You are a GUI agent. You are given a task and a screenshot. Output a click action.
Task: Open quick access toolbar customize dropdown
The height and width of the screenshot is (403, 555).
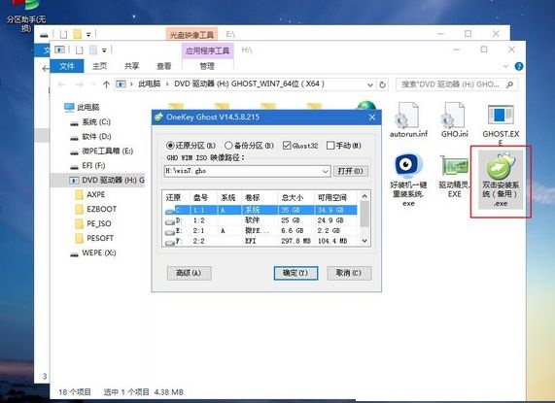pyautogui.click(x=104, y=50)
